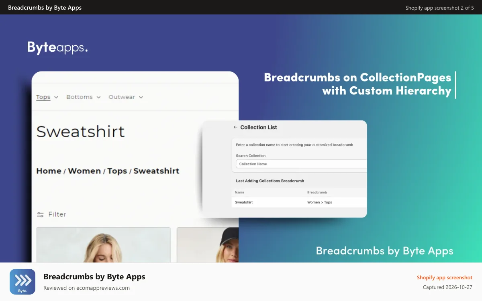Click the Captured 2026-10-27 date text

[447, 287]
